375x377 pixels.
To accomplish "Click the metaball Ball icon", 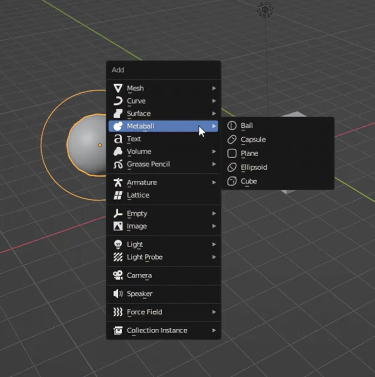I will click(x=232, y=126).
